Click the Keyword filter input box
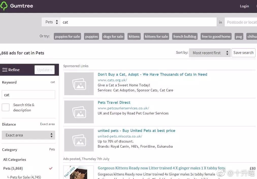Viewport: 257px width, 179px height. coord(28,95)
